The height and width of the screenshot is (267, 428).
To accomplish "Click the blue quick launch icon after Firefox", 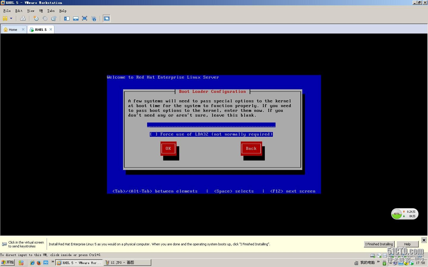I will pos(46,263).
